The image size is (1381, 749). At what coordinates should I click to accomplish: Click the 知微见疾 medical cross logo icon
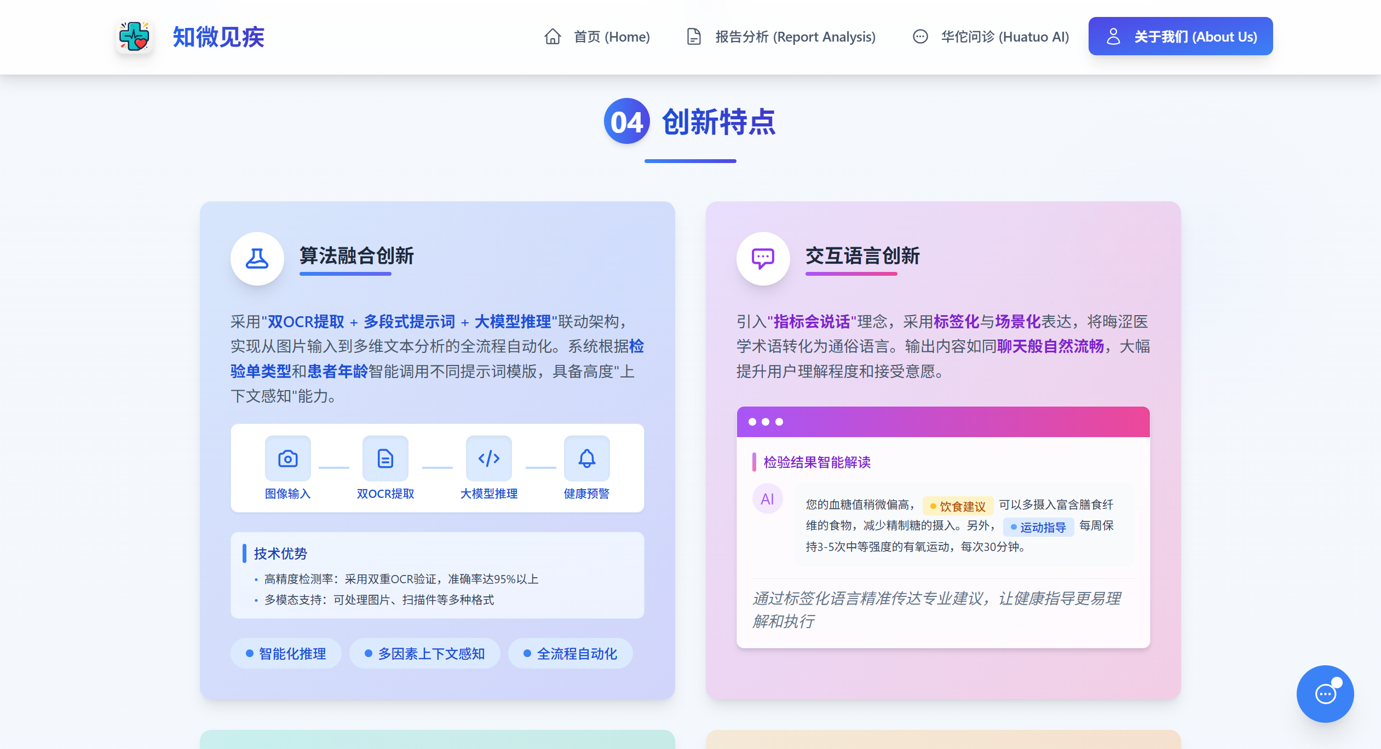tap(134, 37)
